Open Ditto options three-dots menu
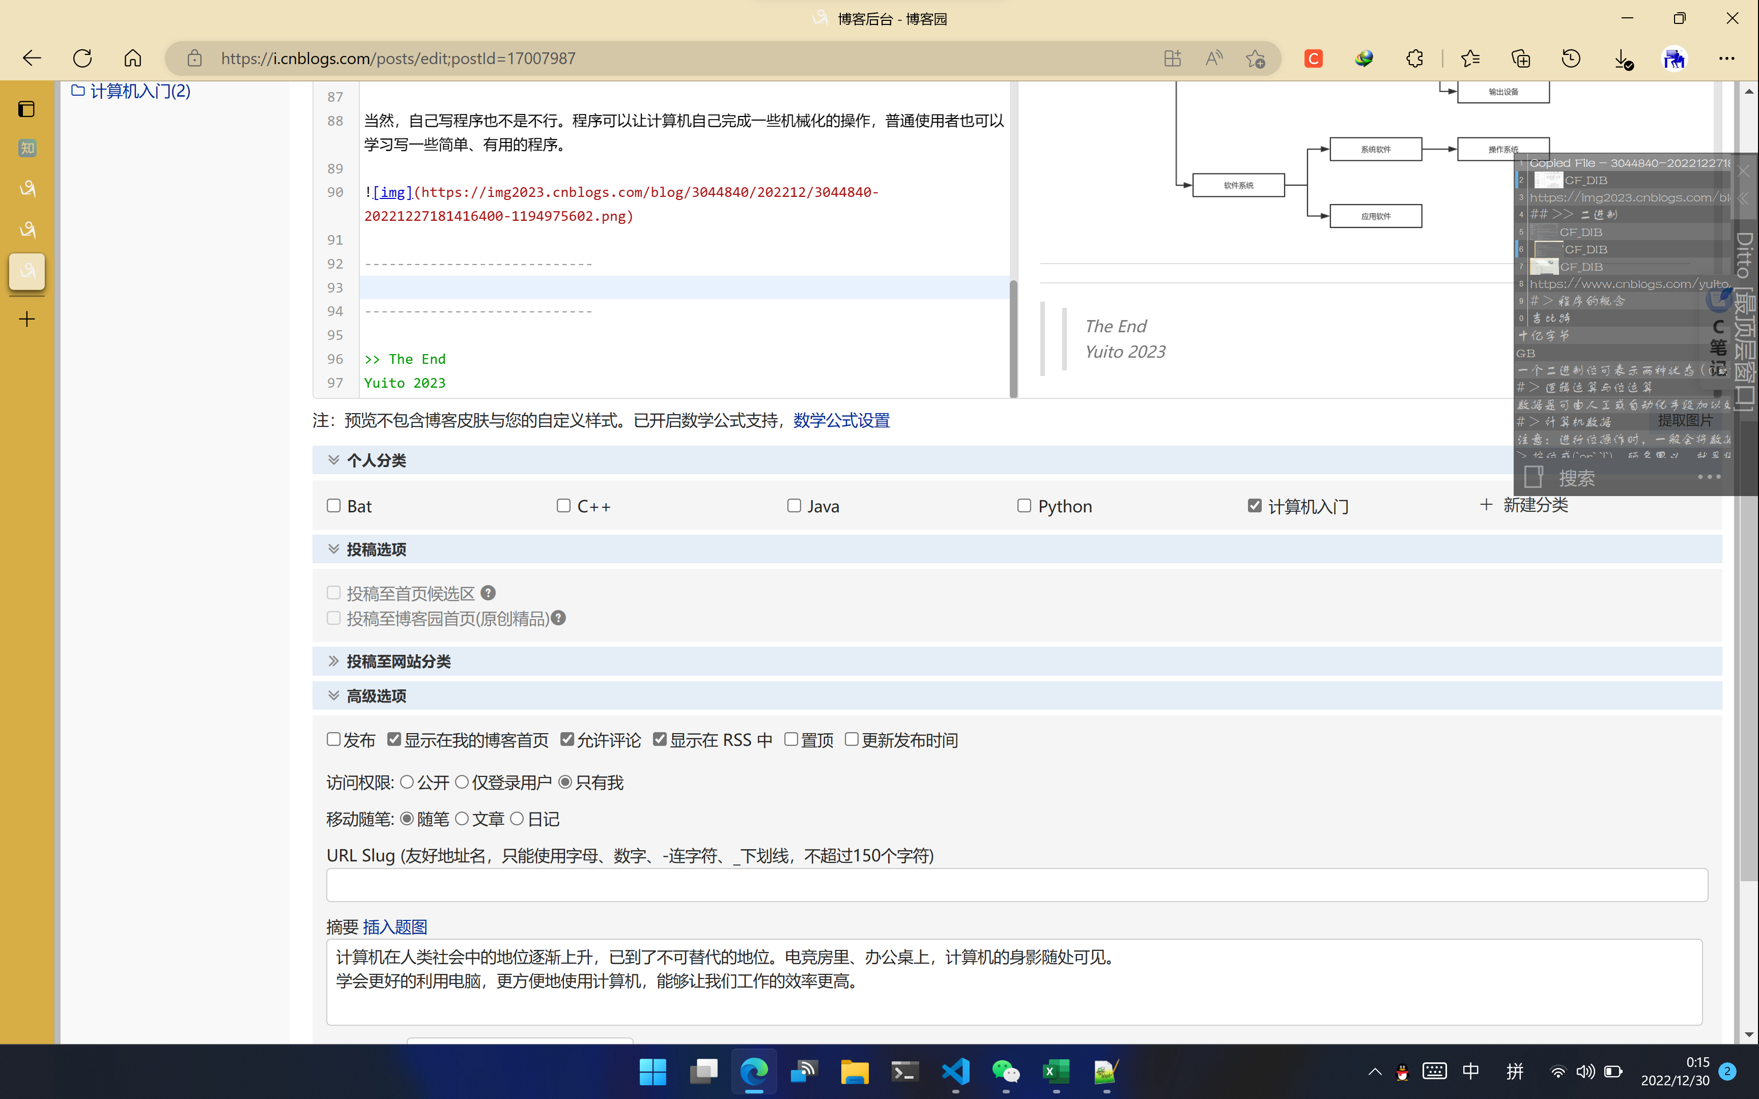Screen dimensions: 1759x1099 tap(1709, 477)
